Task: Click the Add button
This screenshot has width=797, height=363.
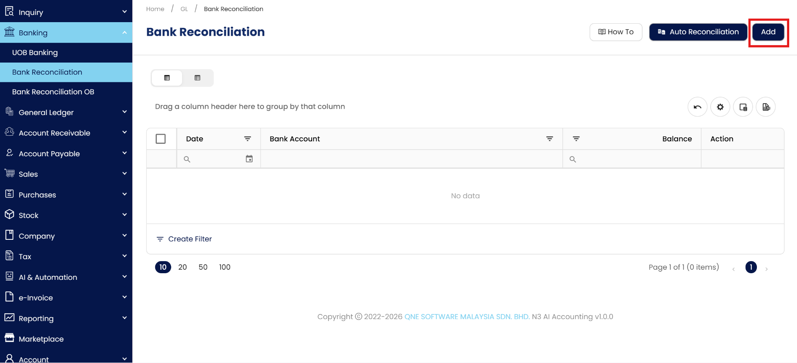Action: (x=768, y=32)
